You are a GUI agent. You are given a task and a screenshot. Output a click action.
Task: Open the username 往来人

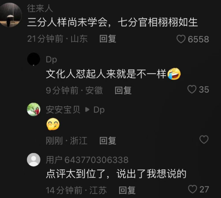[x=40, y=9]
